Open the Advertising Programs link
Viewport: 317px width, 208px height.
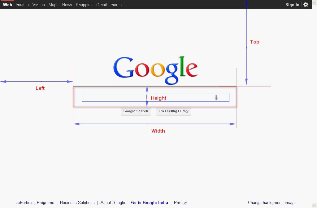coord(35,202)
